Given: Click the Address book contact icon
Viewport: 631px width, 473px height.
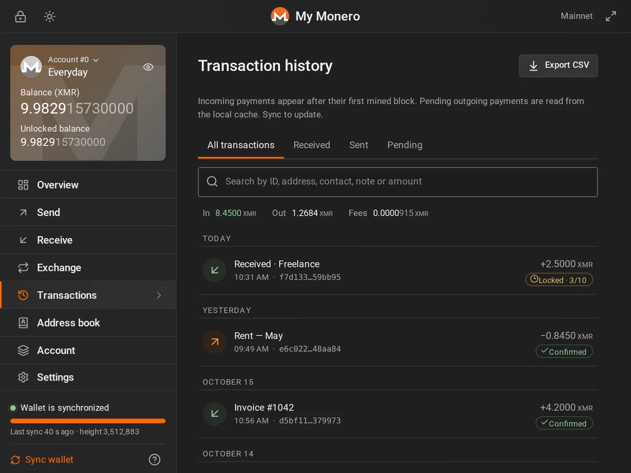Looking at the screenshot, I should pyautogui.click(x=23, y=323).
